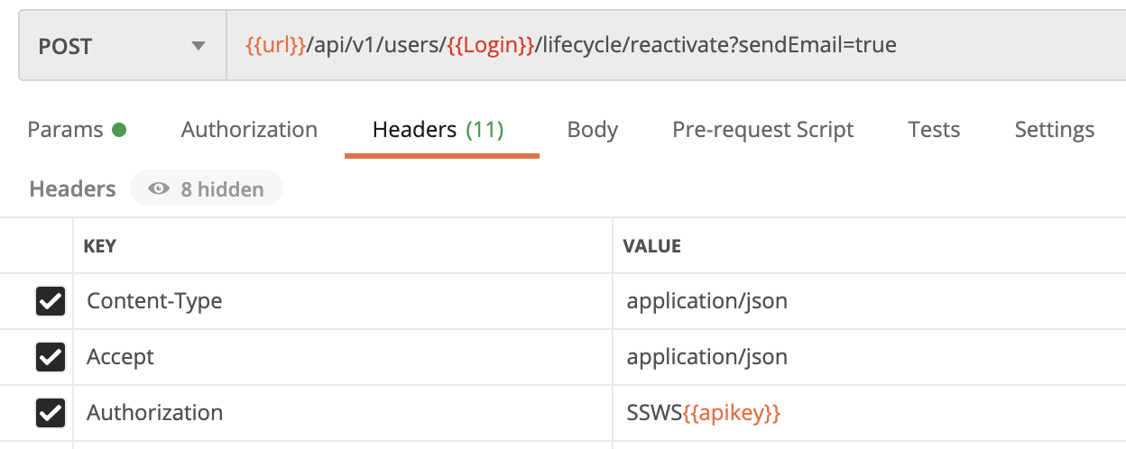Open the Pre-request Script tab
This screenshot has width=1126, height=449.
point(762,130)
